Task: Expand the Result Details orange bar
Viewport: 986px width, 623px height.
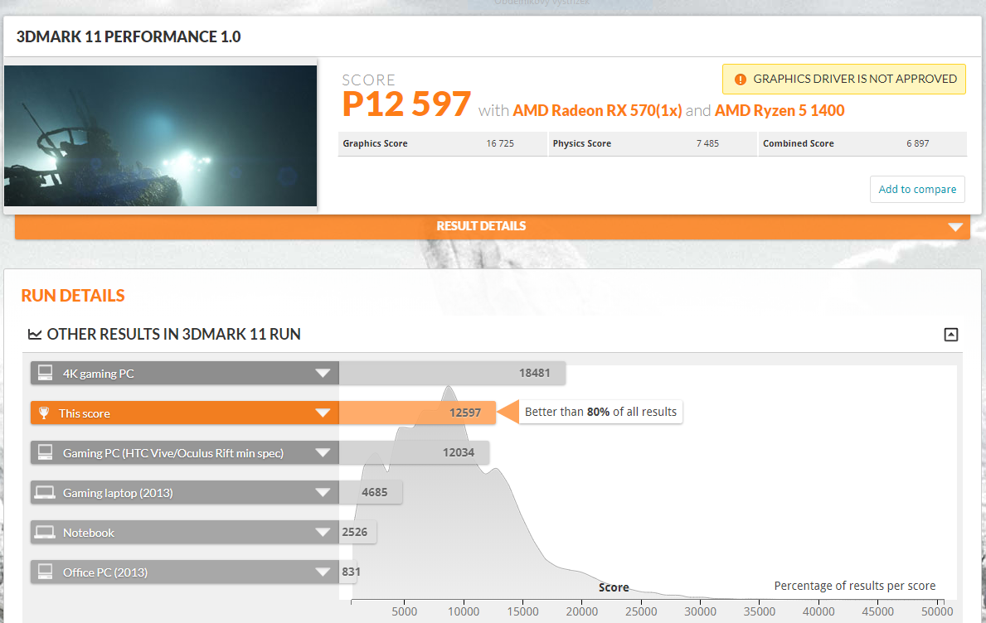Action: [x=955, y=227]
